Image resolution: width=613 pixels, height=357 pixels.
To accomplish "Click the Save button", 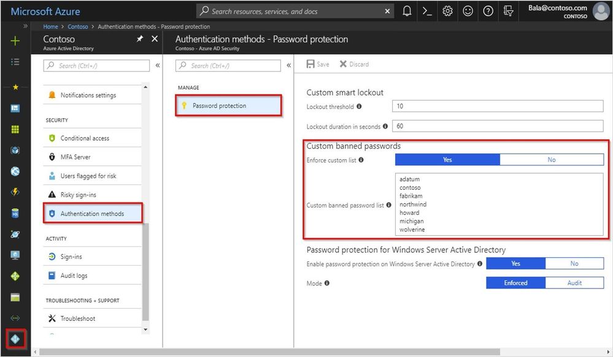I will [318, 64].
